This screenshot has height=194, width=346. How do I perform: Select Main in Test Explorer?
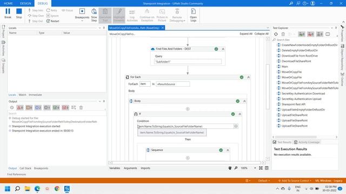tap(285, 66)
